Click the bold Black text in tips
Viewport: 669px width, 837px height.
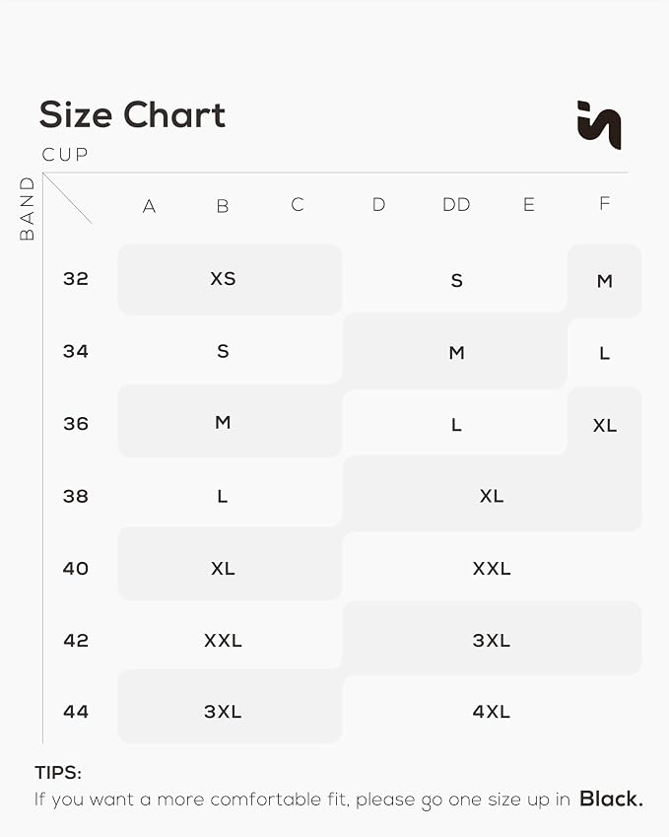[x=611, y=799]
